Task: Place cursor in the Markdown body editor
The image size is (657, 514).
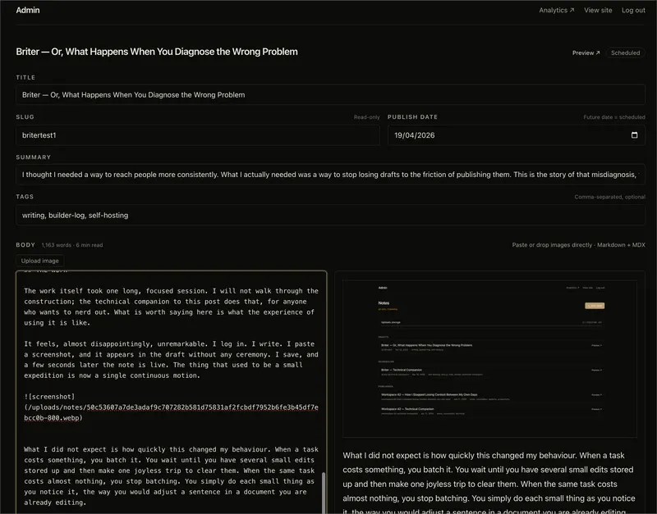Action: pyautogui.click(x=164, y=369)
